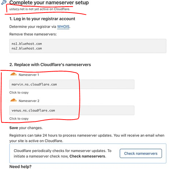Copy the marvin.ns.cloudflare.com nameserver field
The width and height of the screenshot is (169, 169).
tap(72, 84)
